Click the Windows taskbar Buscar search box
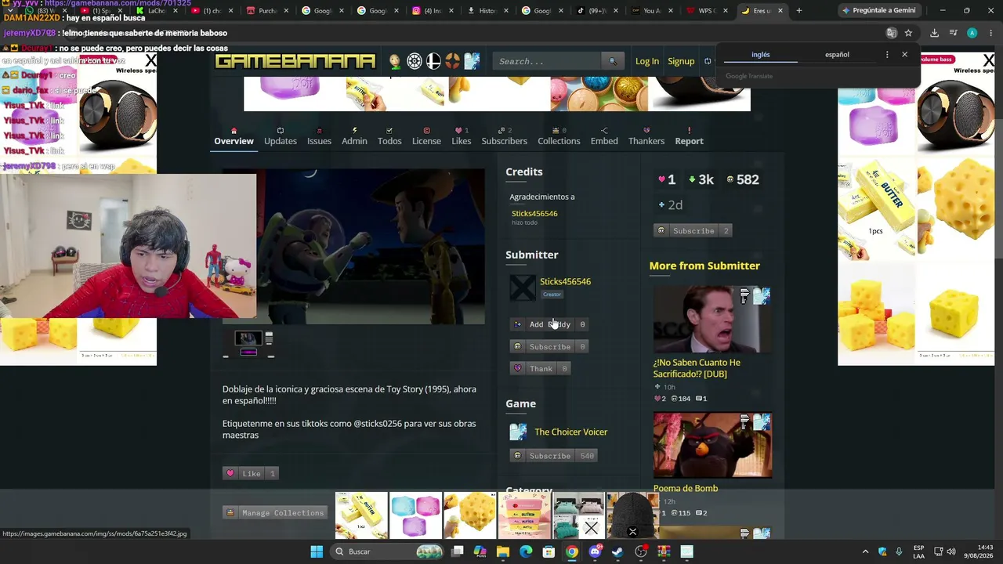Image resolution: width=1003 pixels, height=564 pixels. 387,551
